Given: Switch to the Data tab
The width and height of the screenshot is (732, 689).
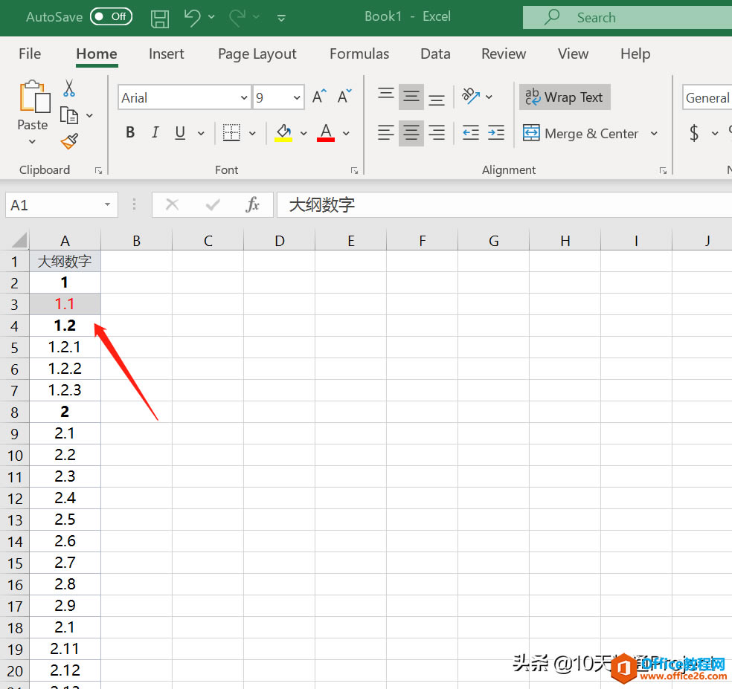Looking at the screenshot, I should click(x=435, y=54).
